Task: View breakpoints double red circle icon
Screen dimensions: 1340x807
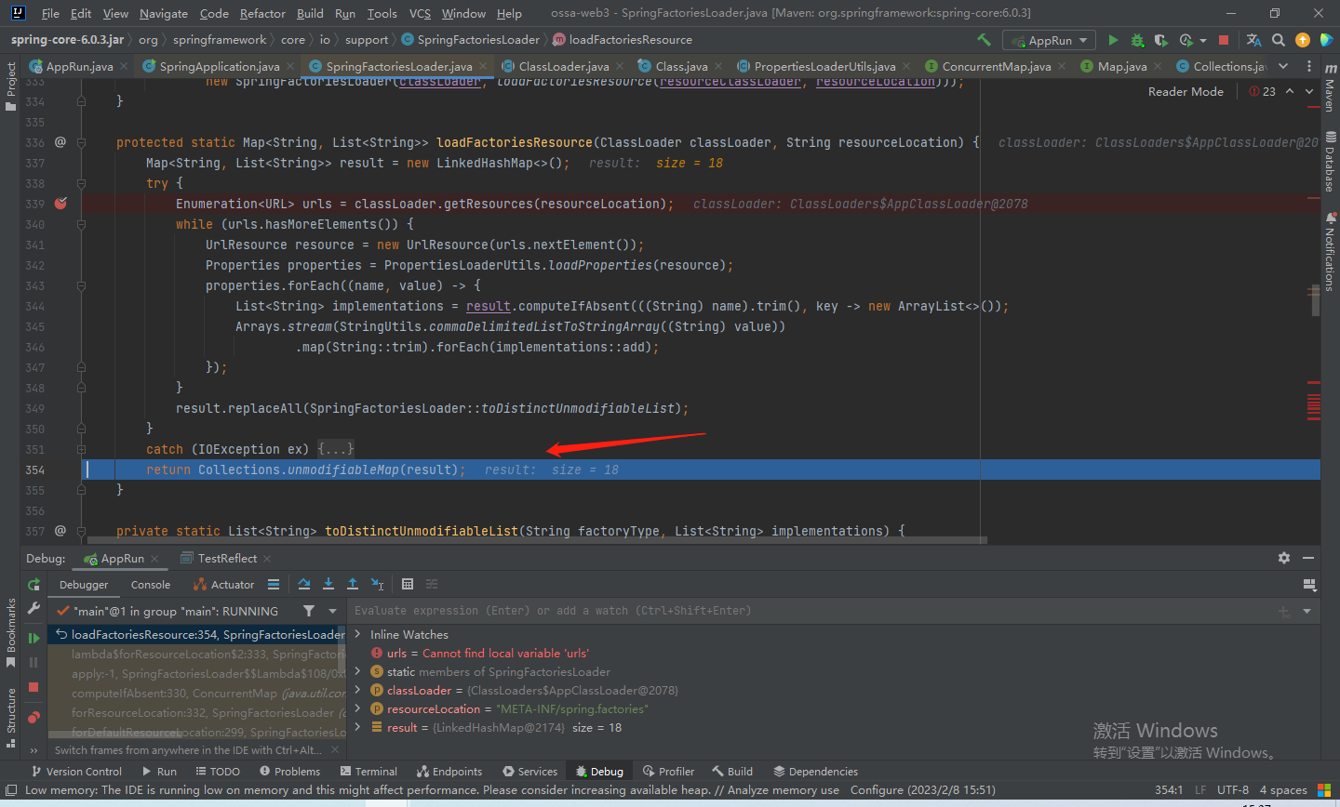Action: click(x=33, y=717)
